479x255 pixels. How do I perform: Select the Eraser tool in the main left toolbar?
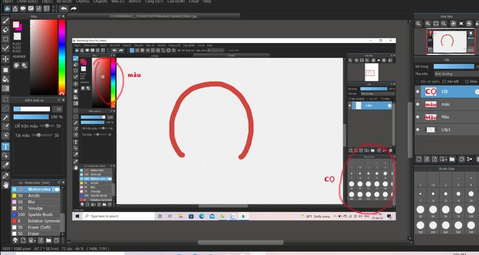click(6, 29)
